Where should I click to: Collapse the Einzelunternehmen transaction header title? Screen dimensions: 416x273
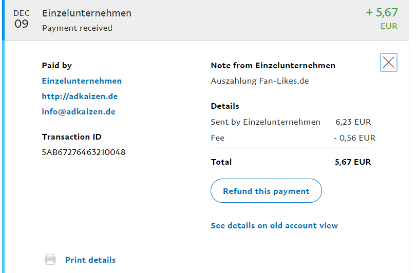(x=87, y=13)
